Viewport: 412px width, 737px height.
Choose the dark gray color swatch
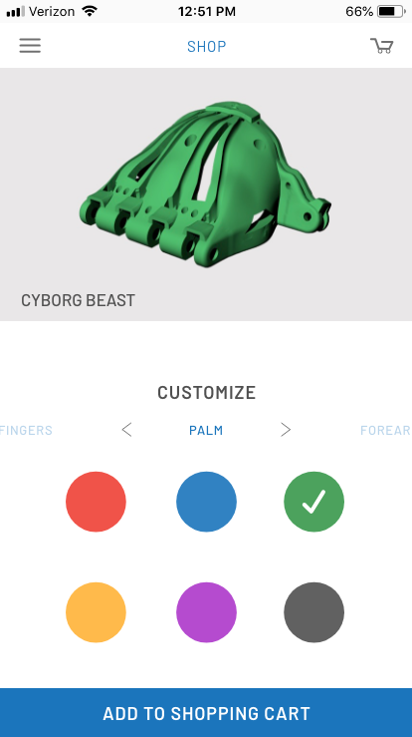(313, 612)
